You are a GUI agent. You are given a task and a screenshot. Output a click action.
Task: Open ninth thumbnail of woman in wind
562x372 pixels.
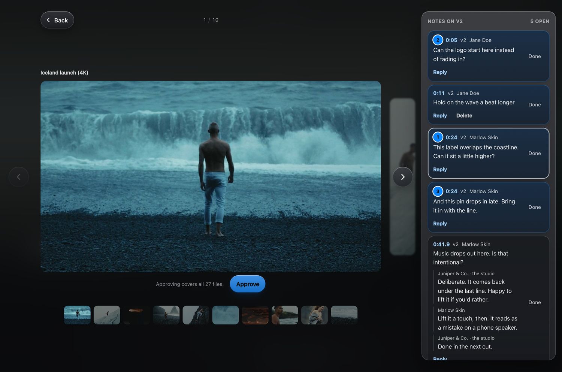314,315
